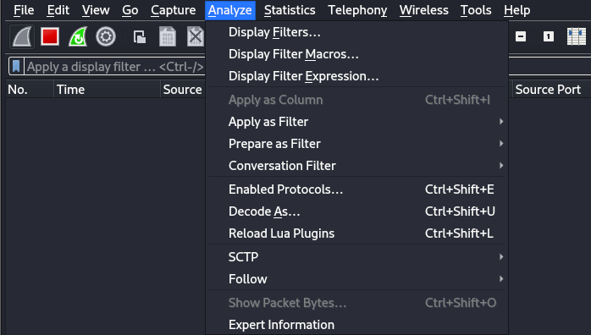Start capture with the shark fin icon
This screenshot has height=335, width=591.
(22, 37)
